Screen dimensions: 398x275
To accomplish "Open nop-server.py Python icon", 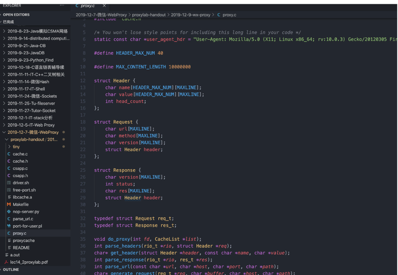I will point(9,211).
